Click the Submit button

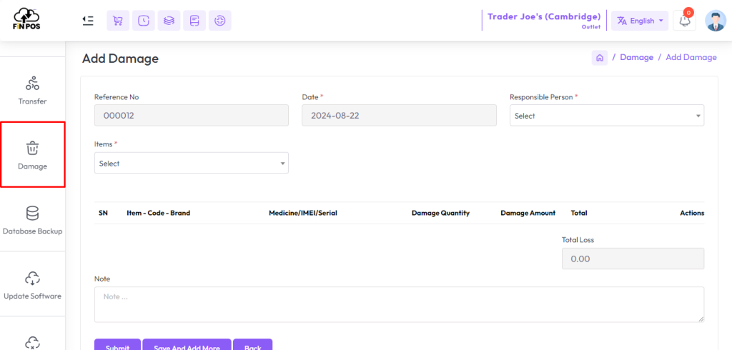[118, 345]
